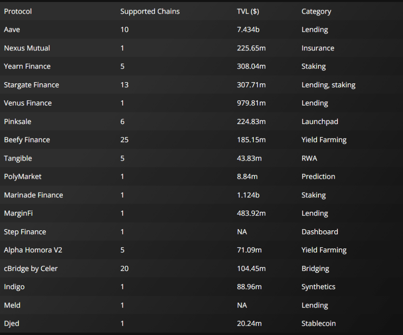
Task: Open the Beefy Finance entry
Action: (27, 140)
